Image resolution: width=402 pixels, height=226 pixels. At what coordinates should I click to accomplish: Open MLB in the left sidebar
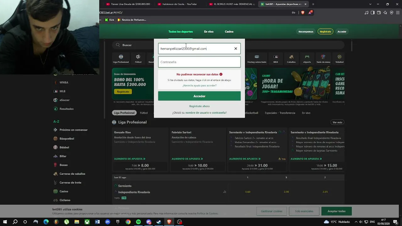pyautogui.click(x=62, y=91)
